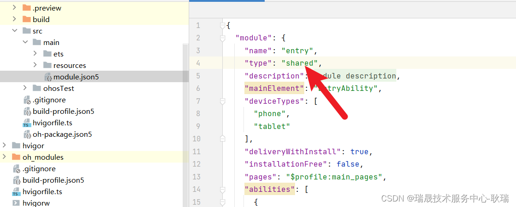Click the true value of deliveryWithInstall
The height and width of the screenshot is (207, 516).
359,151
